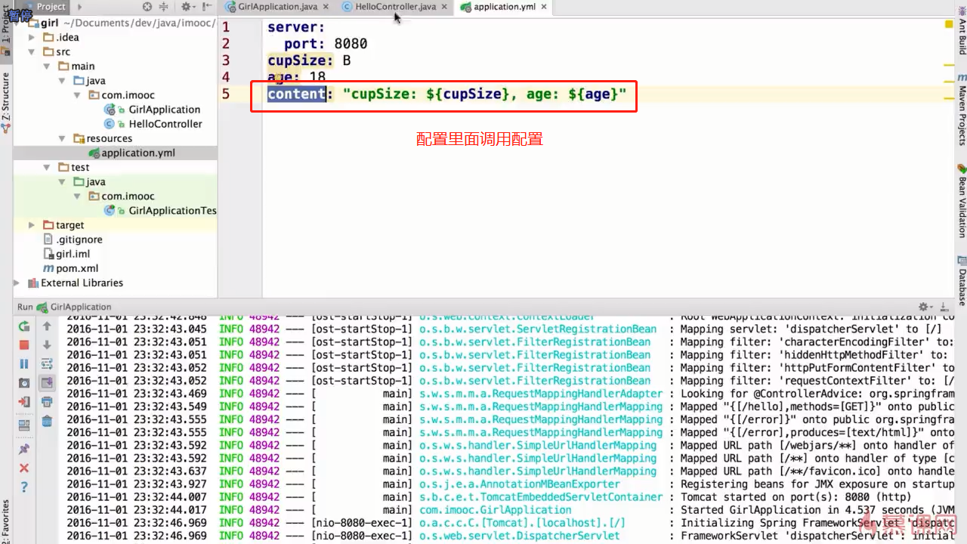
Task: Open Favorites tool window tab
Action: [x=6, y=521]
